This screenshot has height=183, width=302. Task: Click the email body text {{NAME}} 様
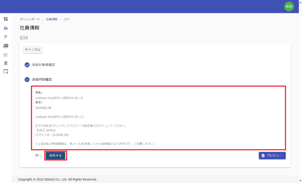43,108
